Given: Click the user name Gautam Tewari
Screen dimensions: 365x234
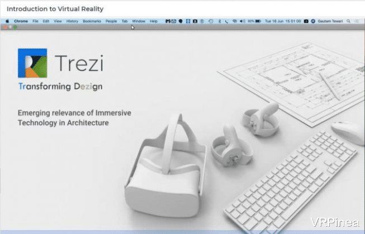Looking at the screenshot, I should tap(330, 21).
